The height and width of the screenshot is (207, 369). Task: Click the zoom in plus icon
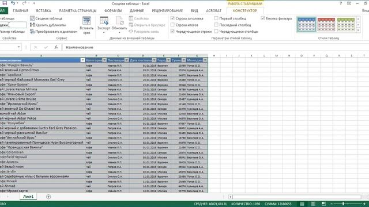point(364,204)
